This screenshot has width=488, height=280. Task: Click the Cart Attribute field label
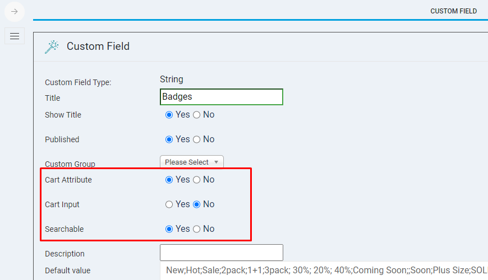point(68,180)
